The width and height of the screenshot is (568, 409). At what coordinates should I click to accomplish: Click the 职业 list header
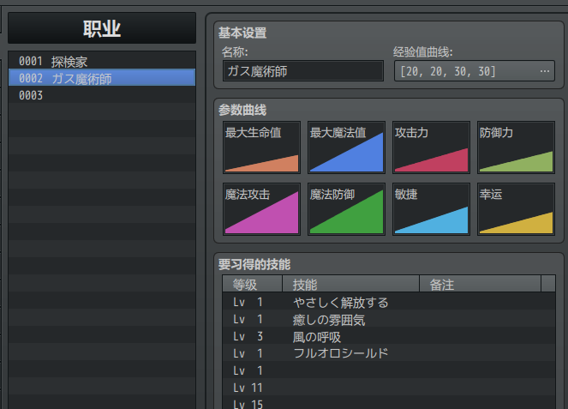[102, 28]
